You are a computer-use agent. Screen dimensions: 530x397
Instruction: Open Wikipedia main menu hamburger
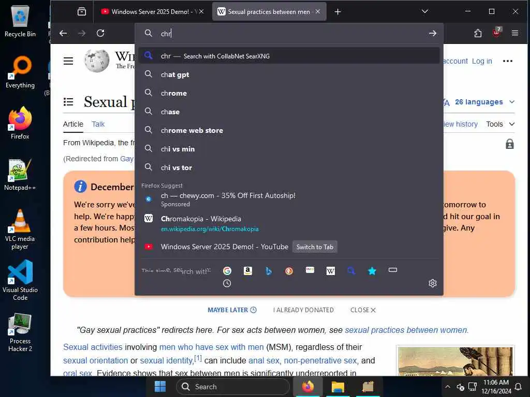(68, 61)
